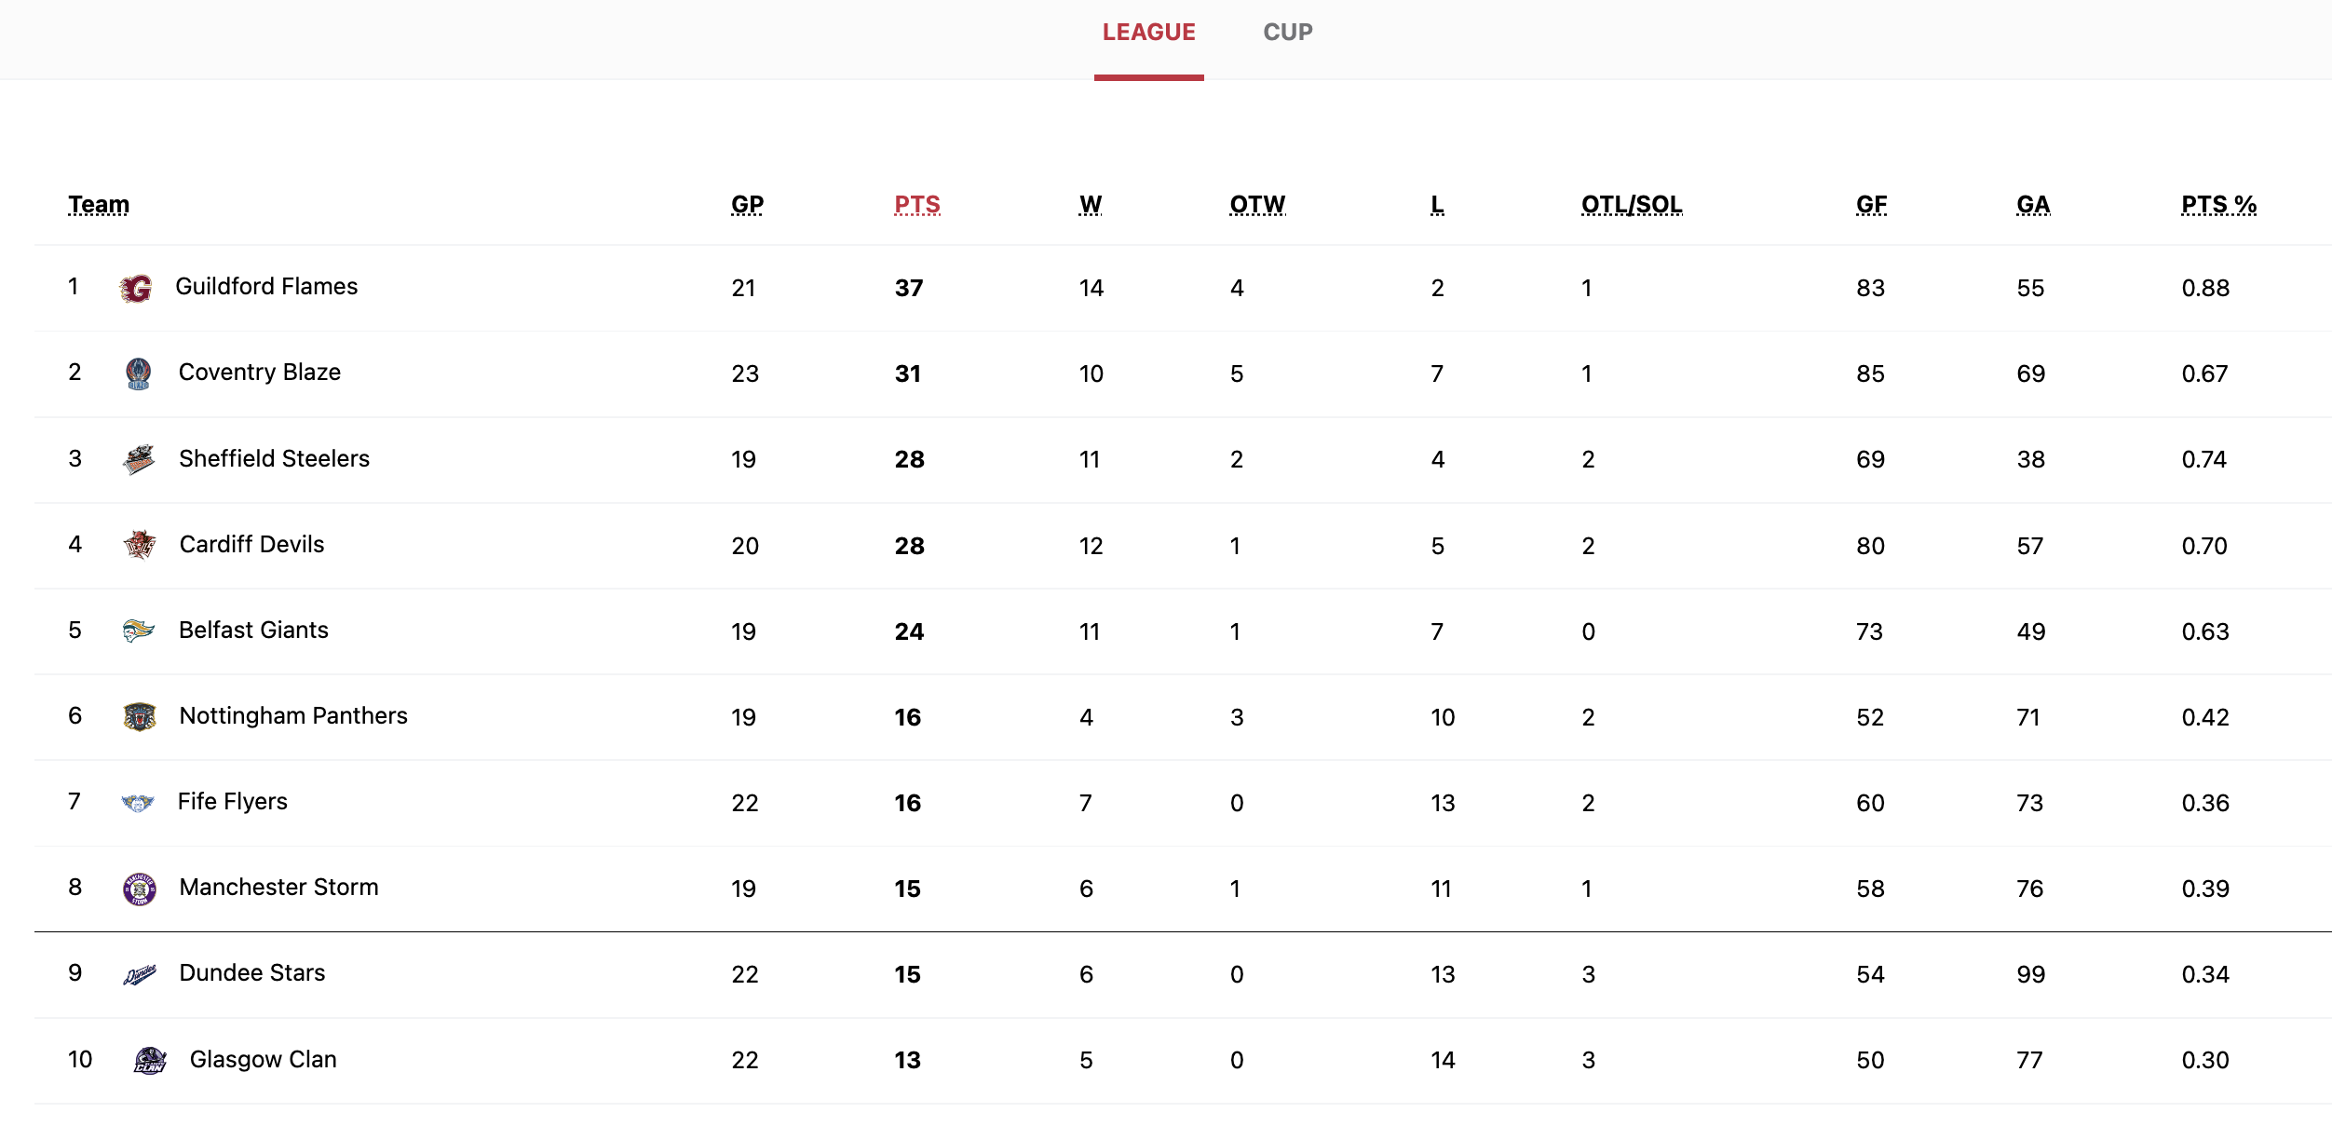Viewport: 2332px width, 1140px height.
Task: Click the Coventry Blaze team logo
Action: pos(139,373)
